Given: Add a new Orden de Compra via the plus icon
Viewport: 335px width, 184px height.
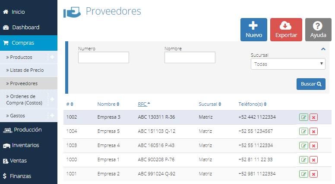Looking at the screenshot, I should pyautogui.click(x=52, y=99).
